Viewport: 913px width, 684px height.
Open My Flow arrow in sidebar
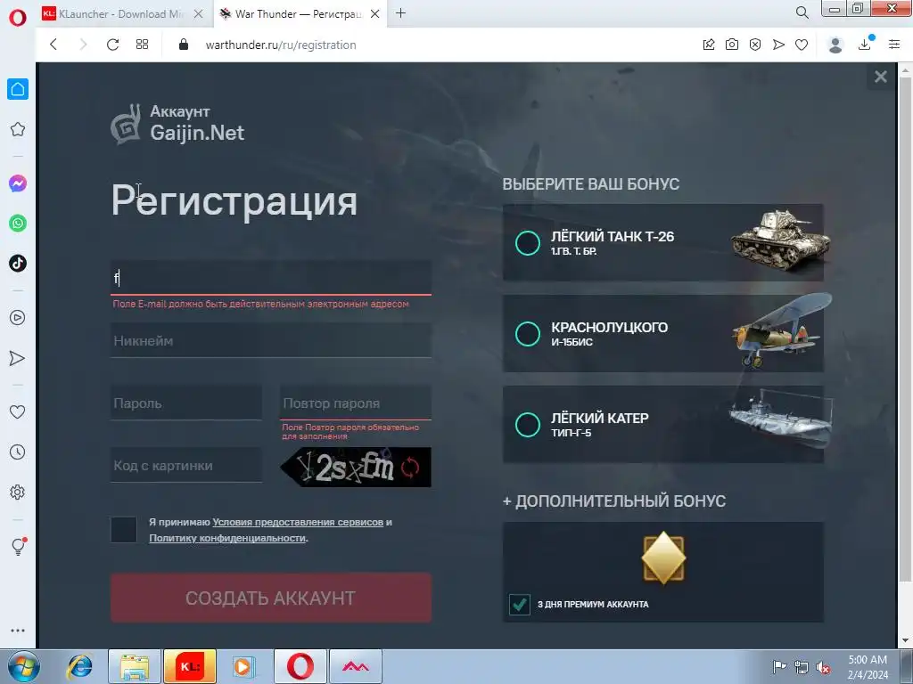(x=18, y=358)
